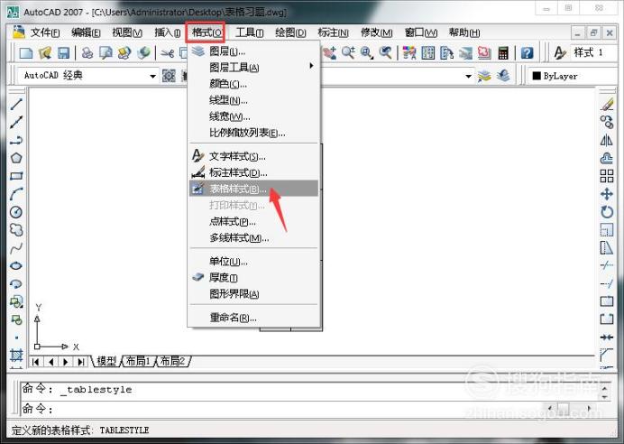Select the Revision Cloud tool
Viewport: 624px width, 444px height.
click(x=16, y=230)
